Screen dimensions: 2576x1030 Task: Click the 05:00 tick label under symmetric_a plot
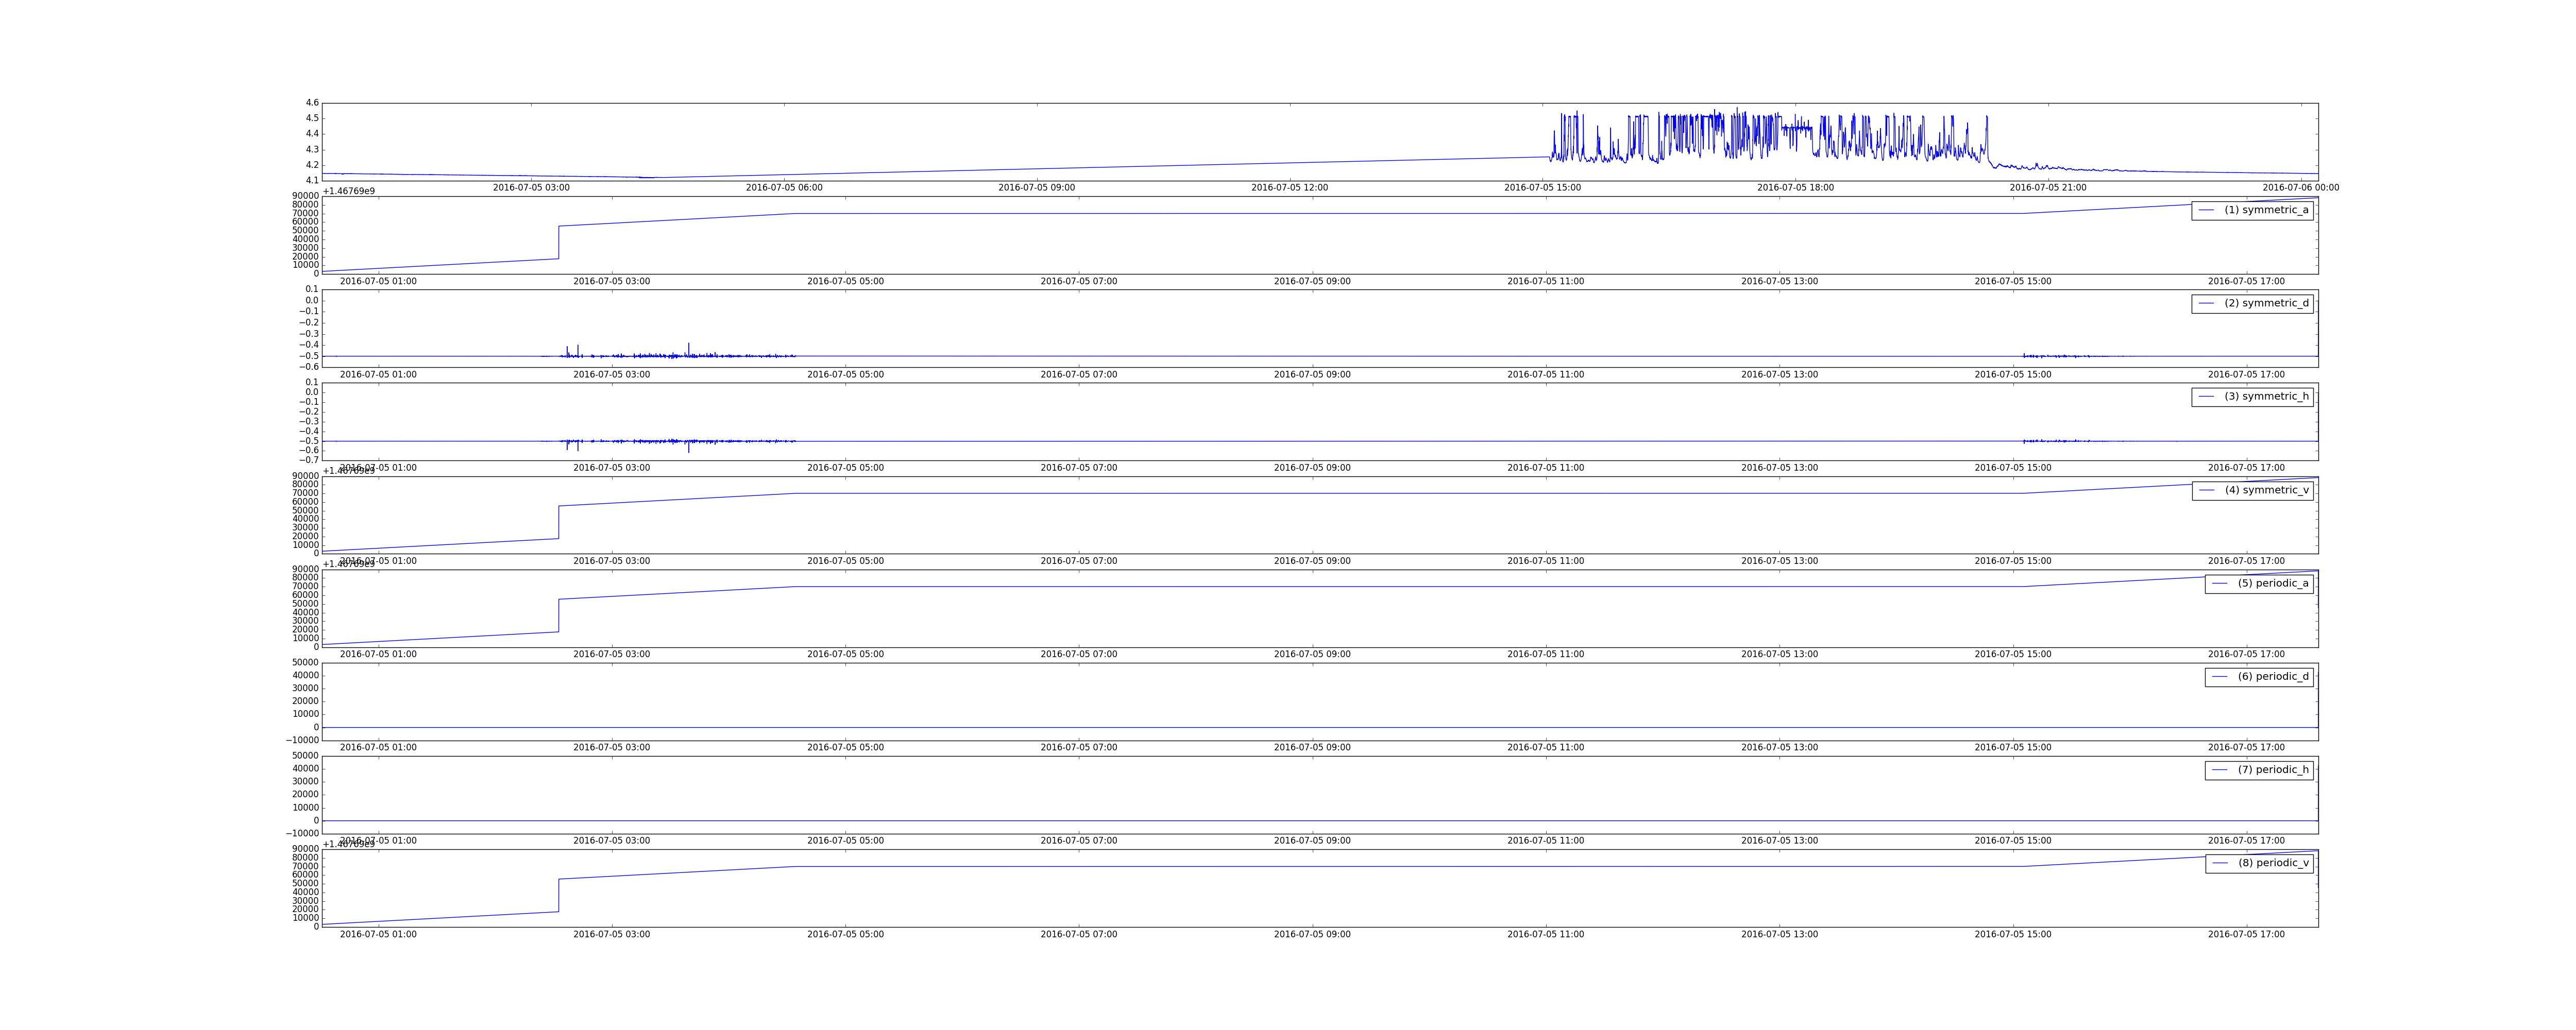(x=845, y=282)
